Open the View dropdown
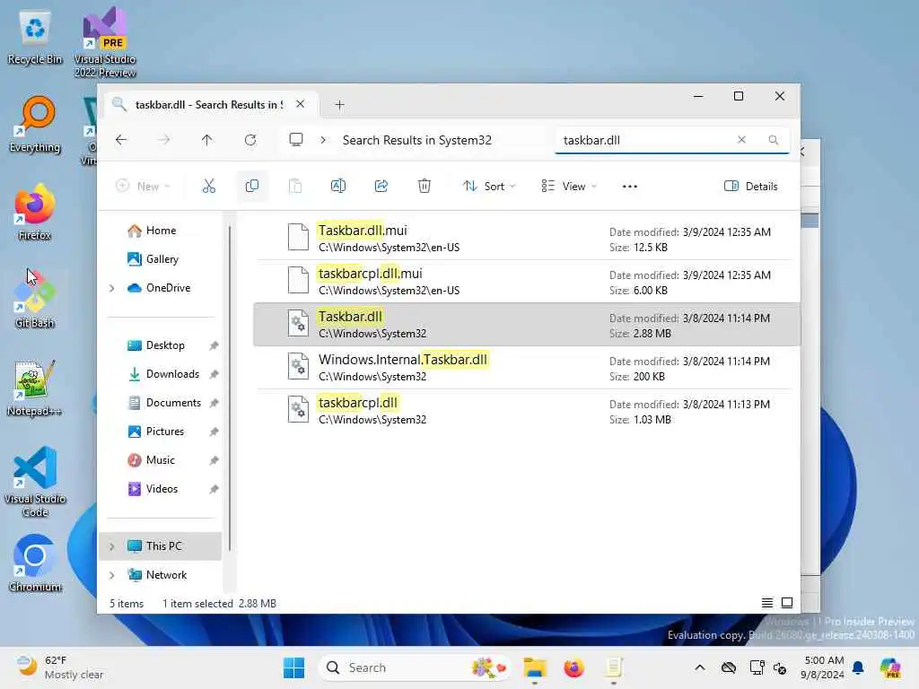Viewport: 919px width, 689px height. point(568,187)
